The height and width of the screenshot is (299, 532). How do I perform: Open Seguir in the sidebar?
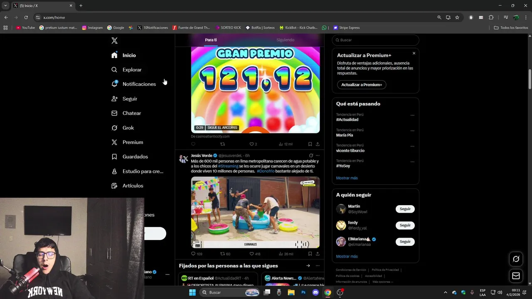[124, 99]
